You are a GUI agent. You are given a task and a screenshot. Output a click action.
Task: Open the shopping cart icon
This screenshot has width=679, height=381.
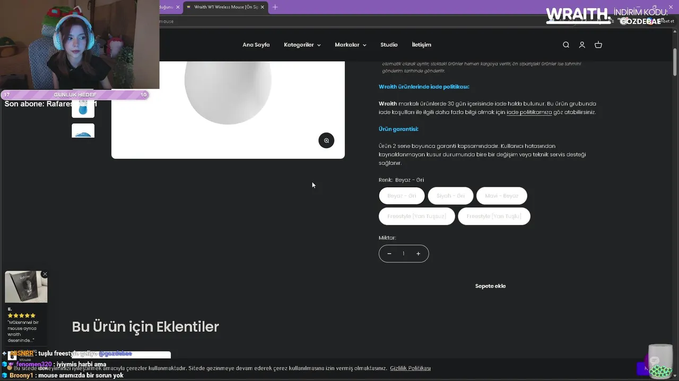[598, 45]
